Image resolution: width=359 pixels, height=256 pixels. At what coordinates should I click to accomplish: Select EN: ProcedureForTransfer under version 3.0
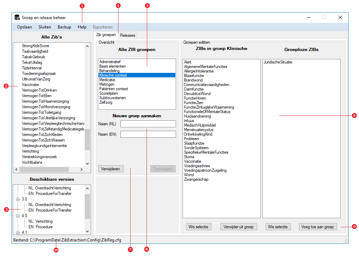coord(50,210)
